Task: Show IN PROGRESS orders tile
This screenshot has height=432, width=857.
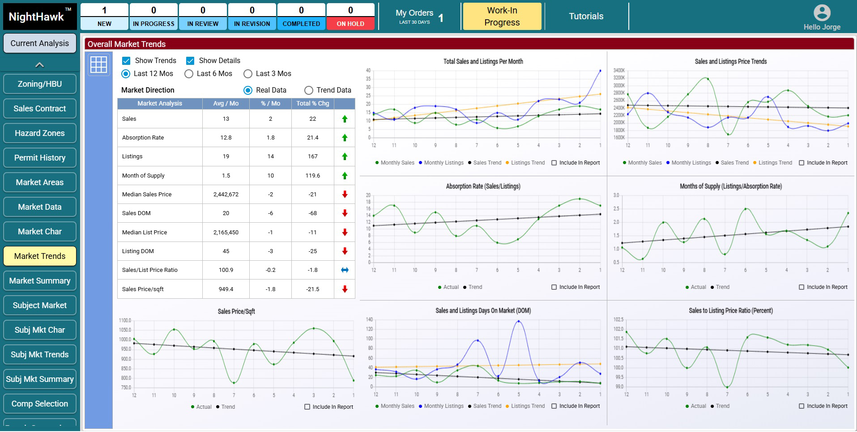Action: click(153, 17)
